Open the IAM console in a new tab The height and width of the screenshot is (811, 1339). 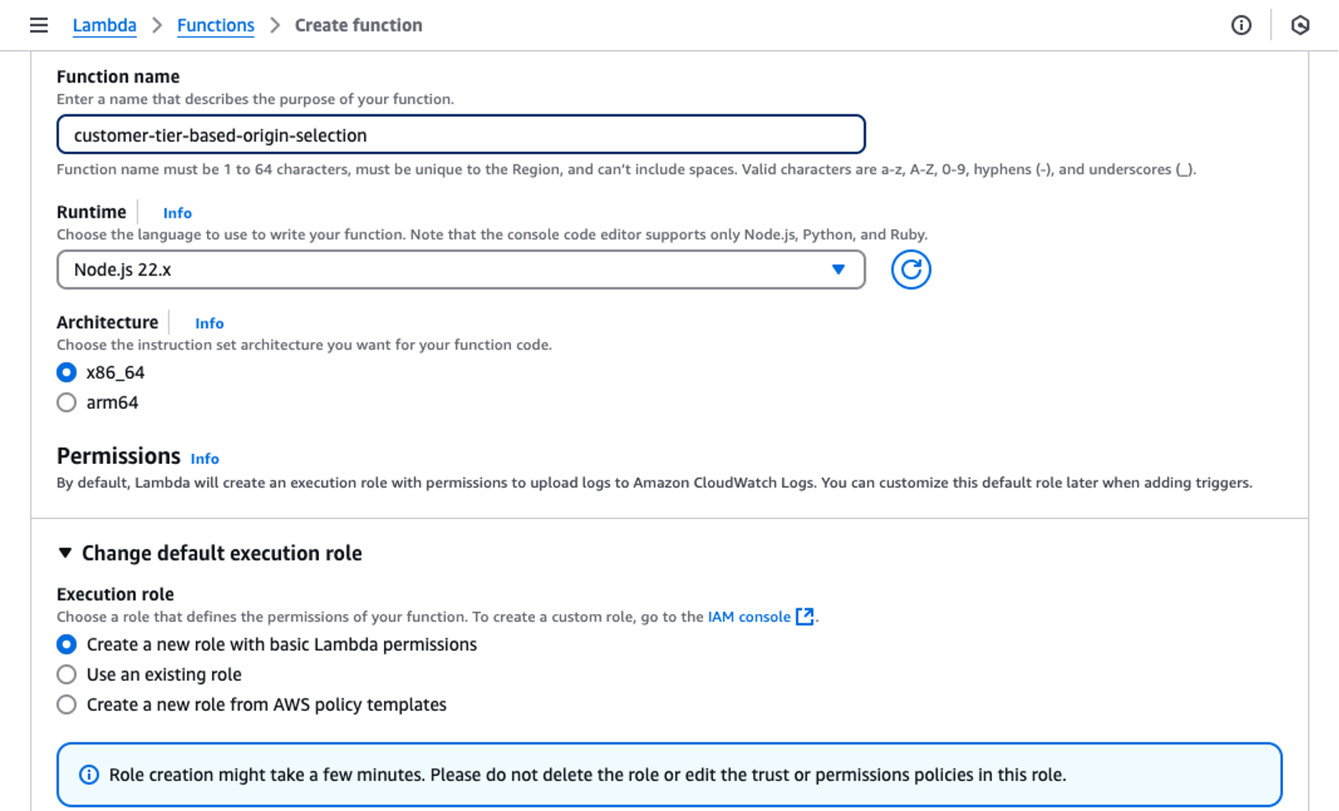(x=748, y=617)
